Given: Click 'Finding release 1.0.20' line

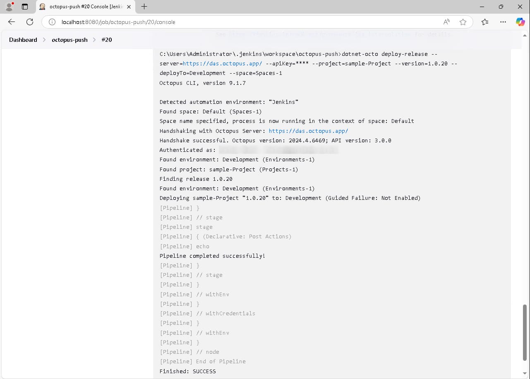Looking at the screenshot, I should 196,179.
